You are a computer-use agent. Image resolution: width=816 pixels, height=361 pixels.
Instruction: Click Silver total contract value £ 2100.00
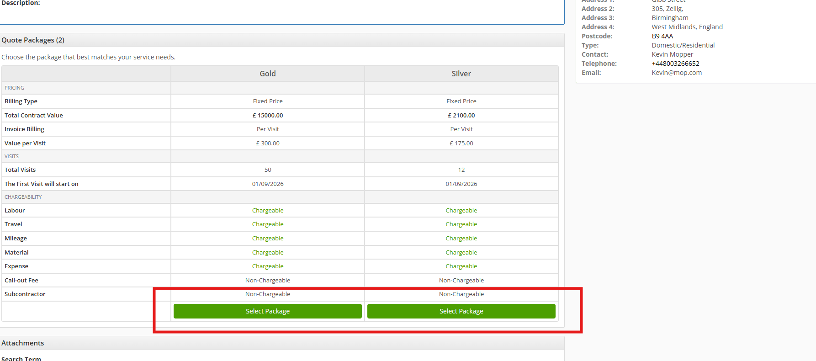pos(461,116)
